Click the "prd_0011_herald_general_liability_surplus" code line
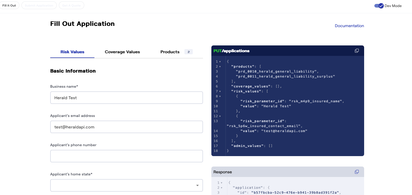The height and width of the screenshot is (195, 412). (x=285, y=76)
